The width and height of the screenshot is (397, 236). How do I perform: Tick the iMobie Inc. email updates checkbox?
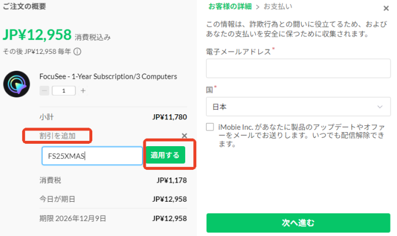[210, 126]
